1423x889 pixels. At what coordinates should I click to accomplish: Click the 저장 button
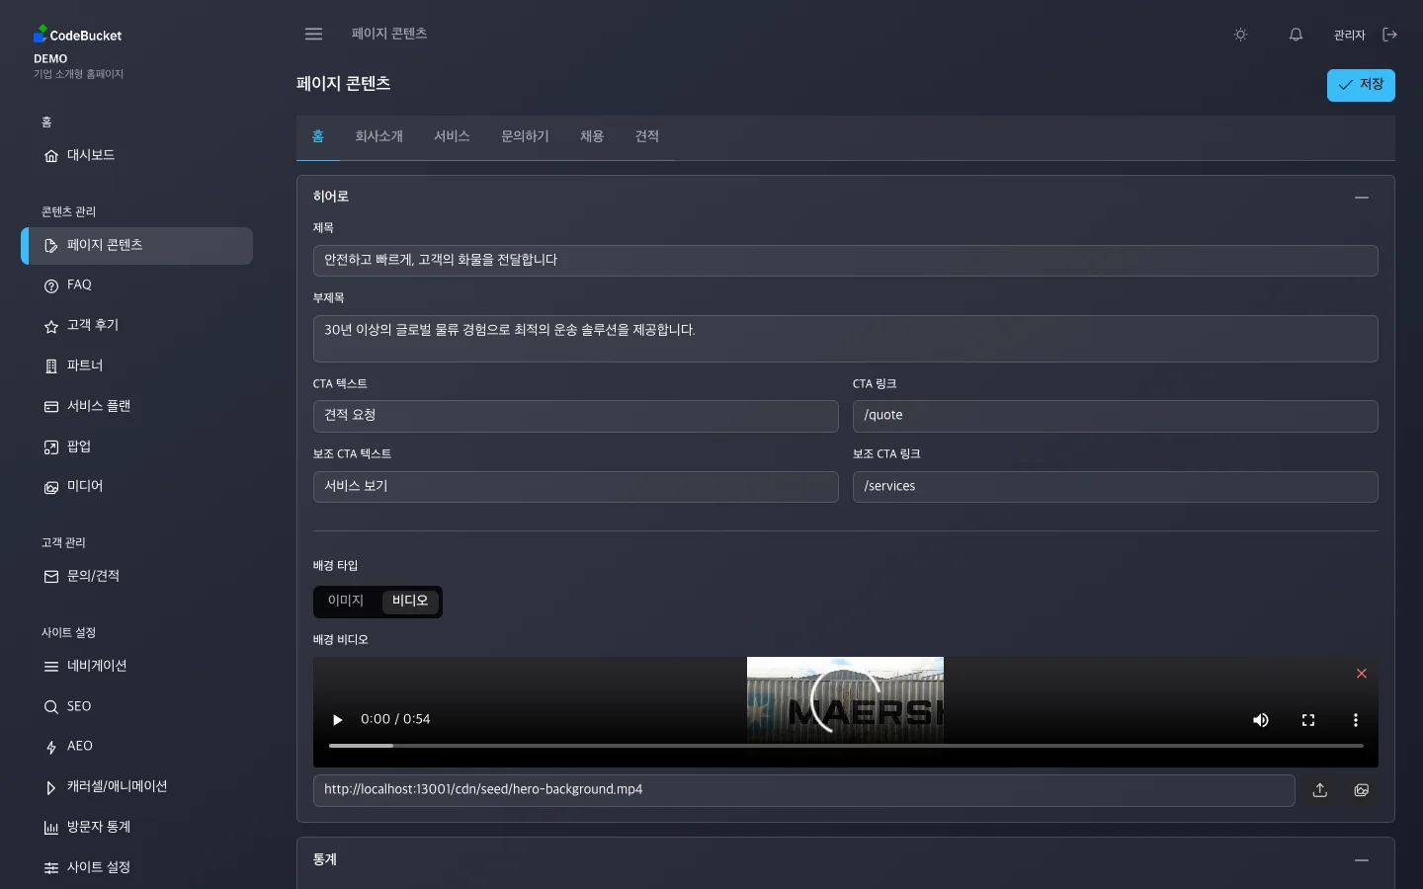(x=1361, y=85)
